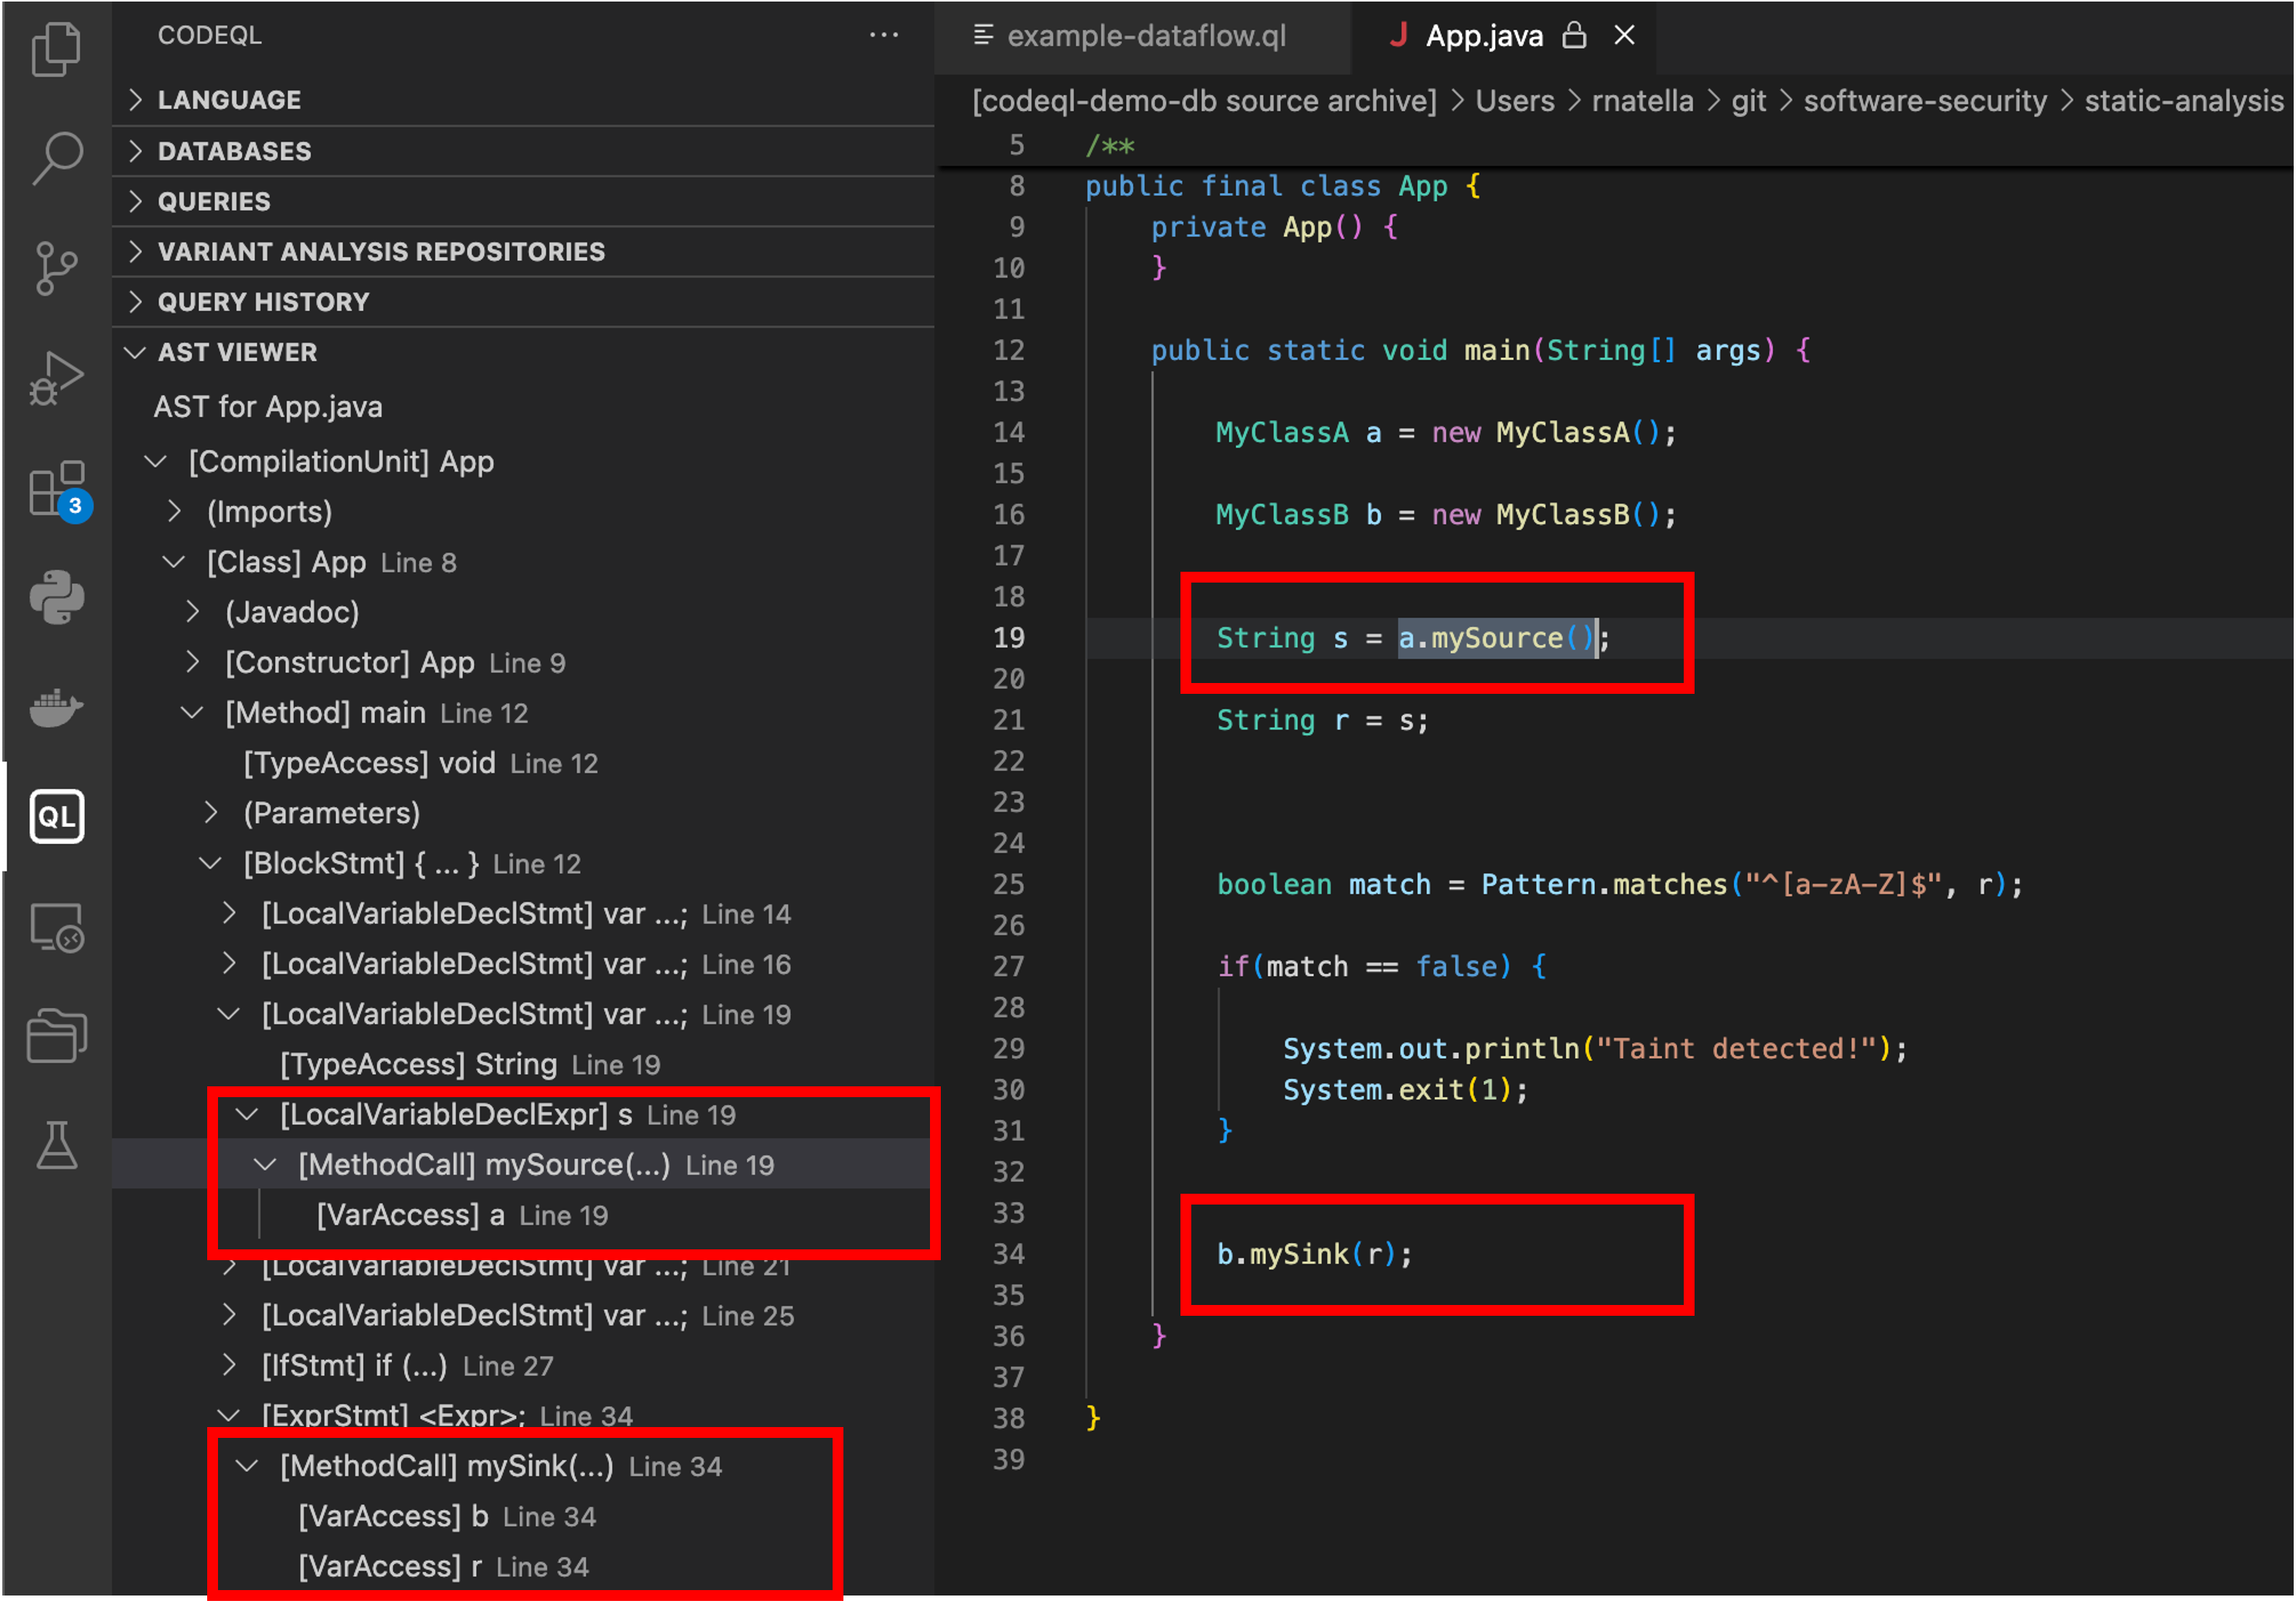
Task: Close the App.java editor tab
Action: click(1625, 35)
